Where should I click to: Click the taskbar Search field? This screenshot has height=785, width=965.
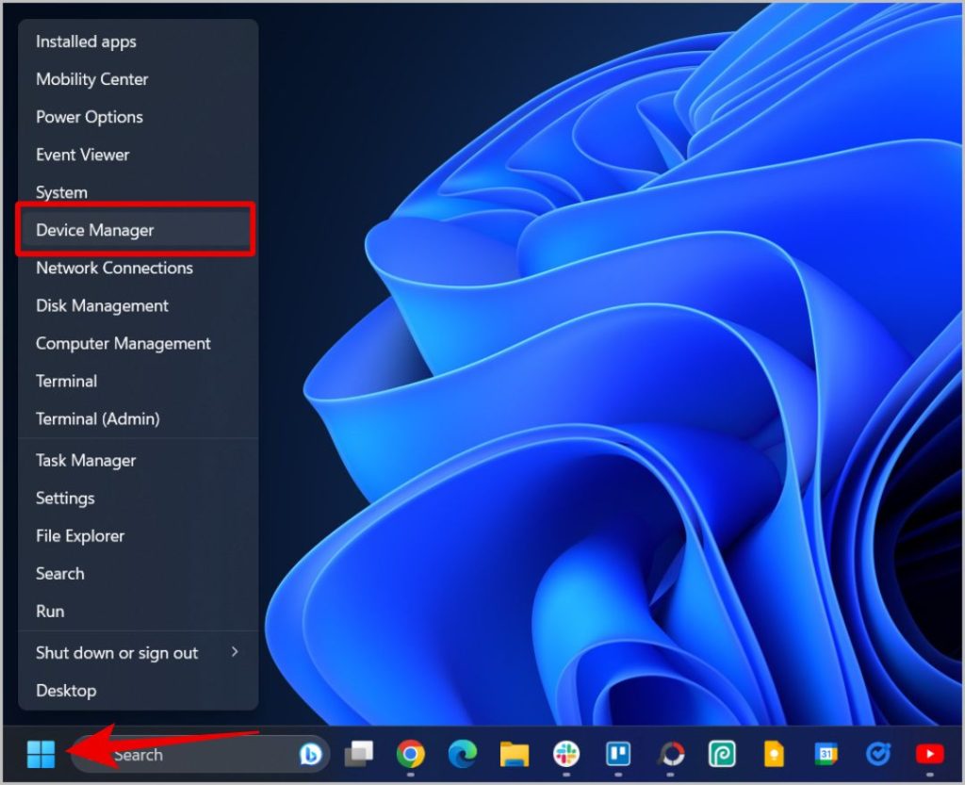click(x=200, y=754)
